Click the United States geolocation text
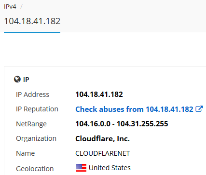 pos(110,168)
